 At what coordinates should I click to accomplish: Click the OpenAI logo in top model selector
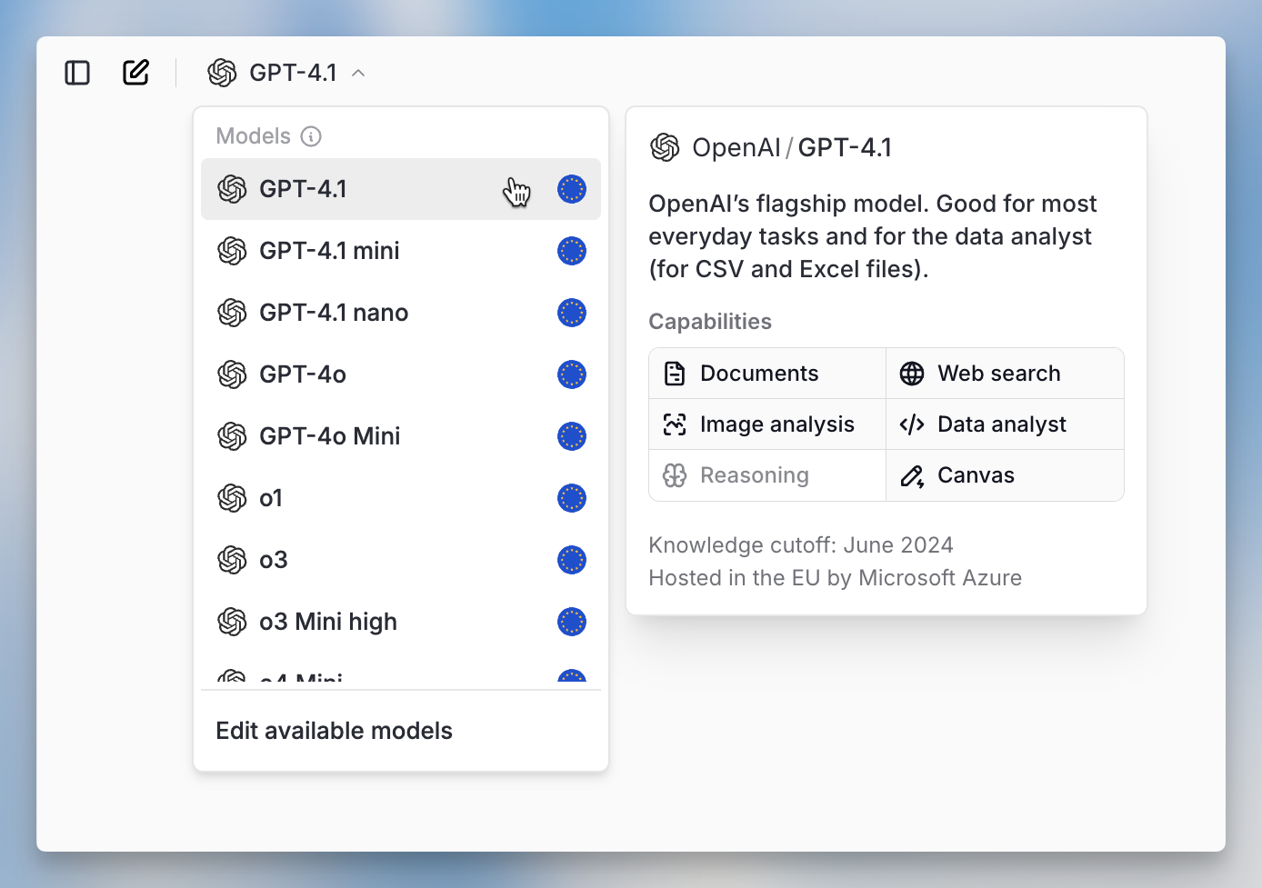[x=222, y=73]
